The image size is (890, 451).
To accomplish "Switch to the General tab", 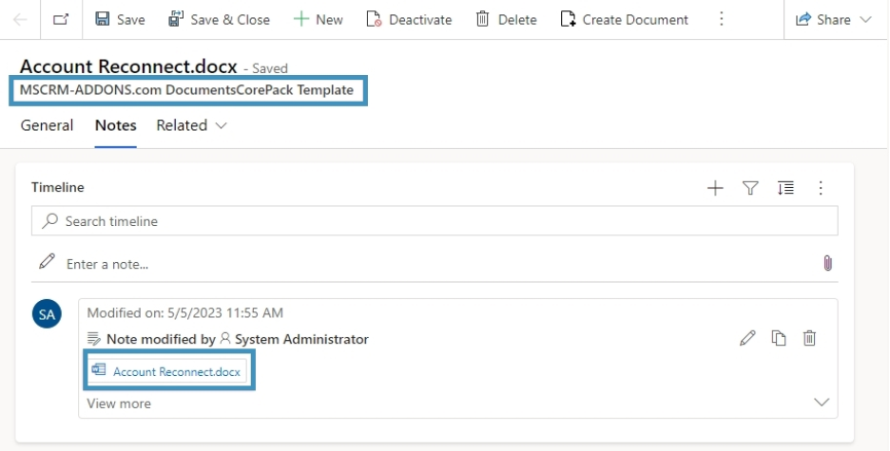I will point(47,125).
